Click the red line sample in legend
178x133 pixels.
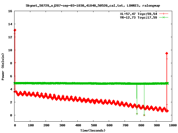164,14
